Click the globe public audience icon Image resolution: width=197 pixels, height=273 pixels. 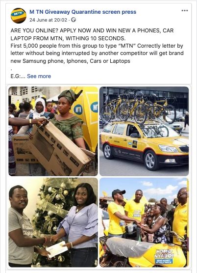[x=74, y=20]
